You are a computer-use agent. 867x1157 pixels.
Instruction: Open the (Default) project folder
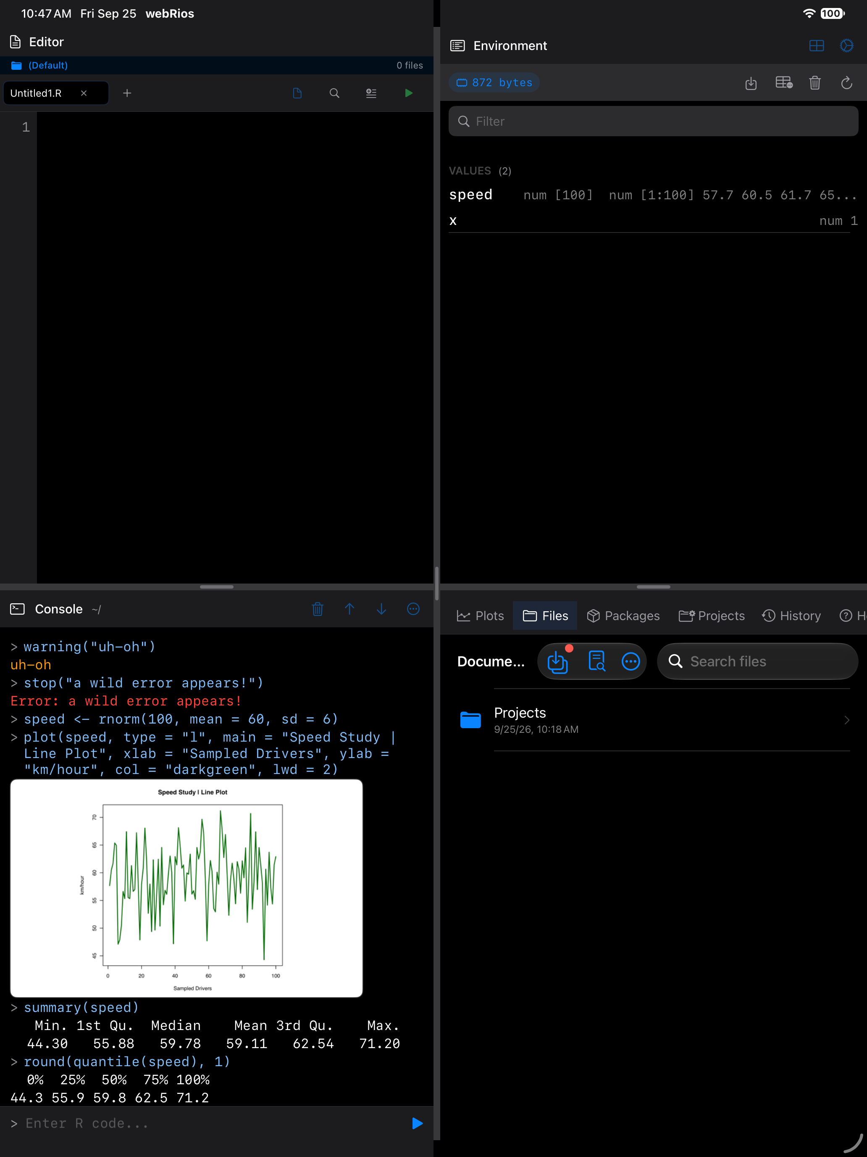click(40, 66)
